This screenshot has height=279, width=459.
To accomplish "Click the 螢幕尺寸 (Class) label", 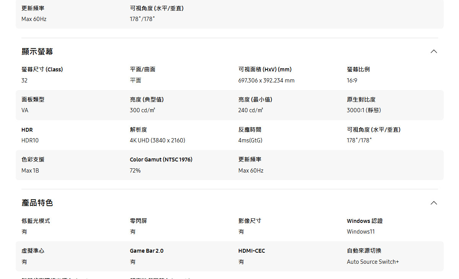I will coord(42,69).
